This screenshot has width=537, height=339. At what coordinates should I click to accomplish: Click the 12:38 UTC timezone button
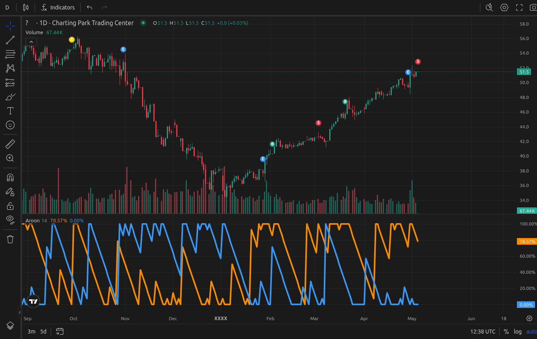[x=483, y=332]
